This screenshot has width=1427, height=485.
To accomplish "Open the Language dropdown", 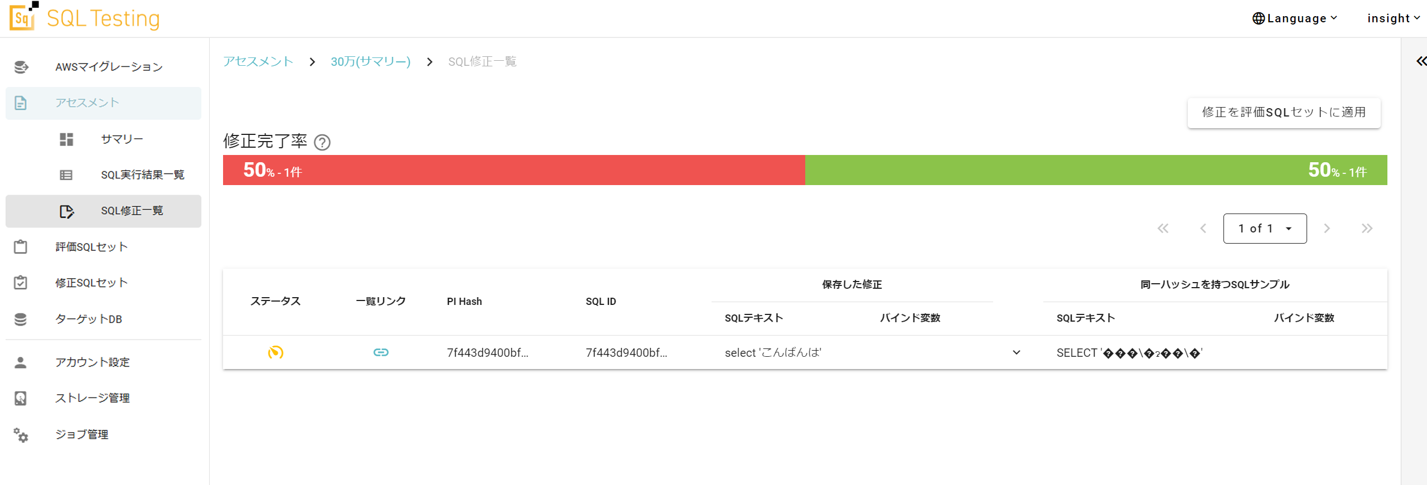I will click(x=1295, y=18).
